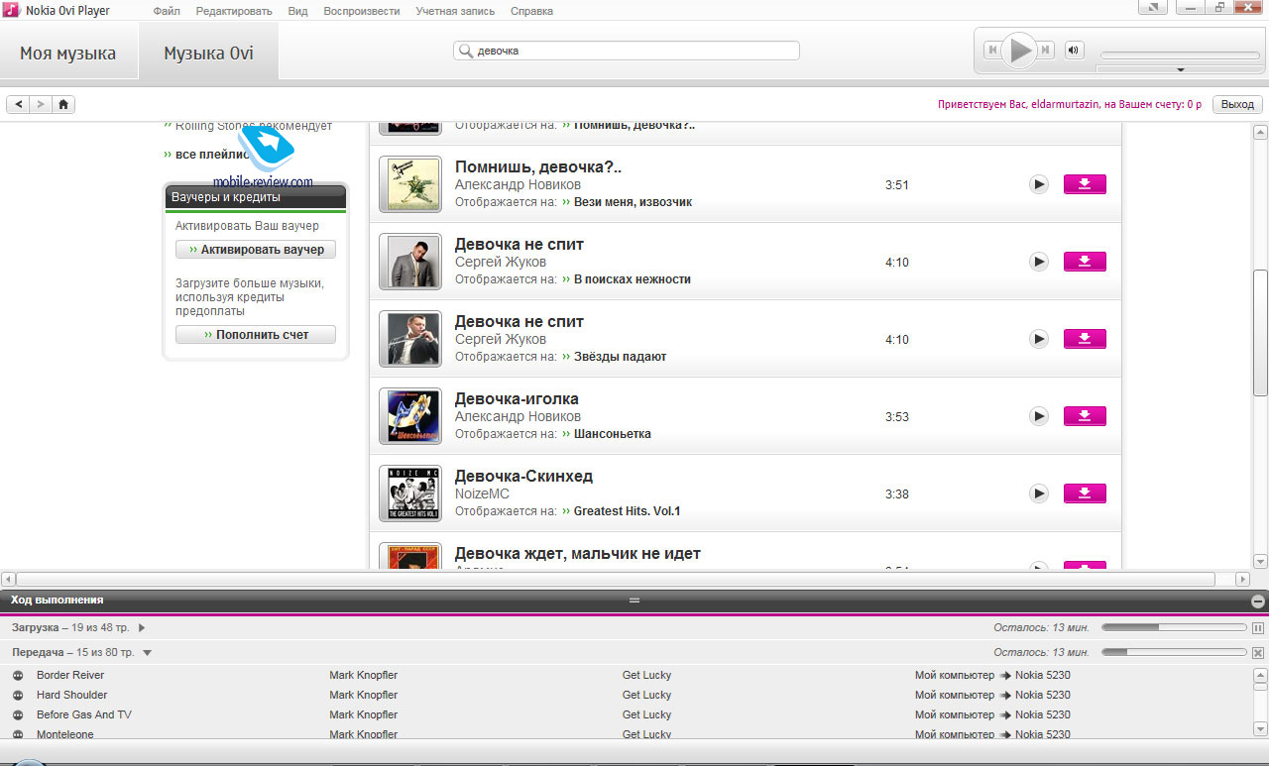
Task: Minimize the Ход выполнения panel
Action: [x=1257, y=601]
